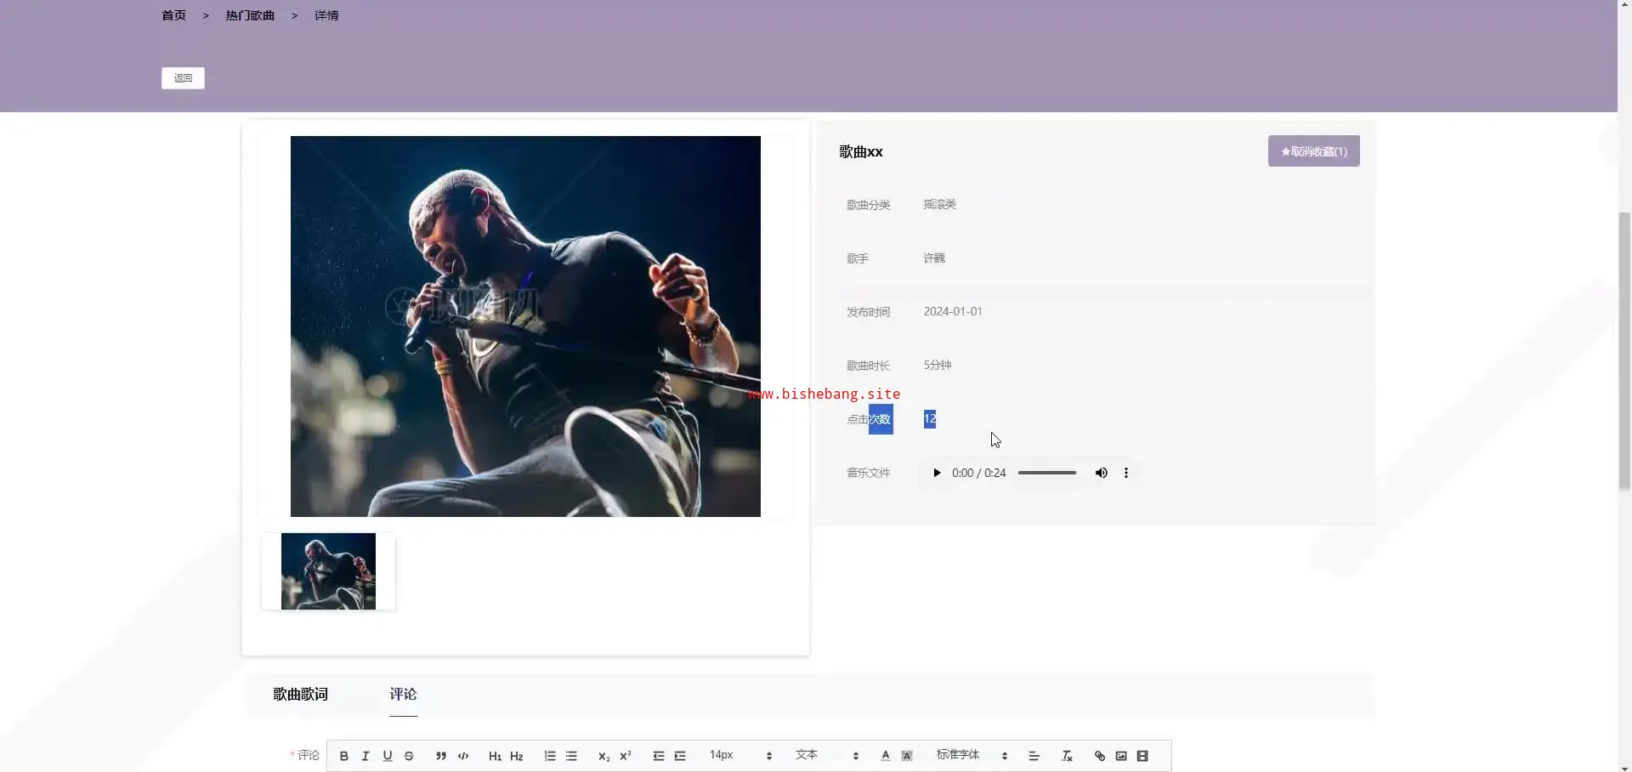Insert a link in the comment editor

pyautogui.click(x=1100, y=756)
